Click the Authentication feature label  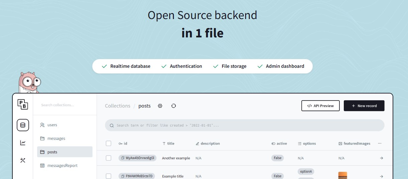(x=186, y=66)
